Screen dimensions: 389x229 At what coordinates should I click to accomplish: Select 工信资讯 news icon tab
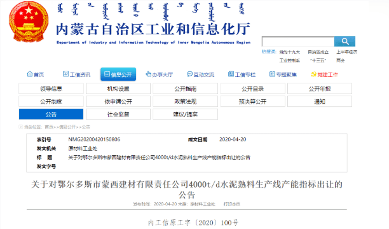click(x=76, y=74)
